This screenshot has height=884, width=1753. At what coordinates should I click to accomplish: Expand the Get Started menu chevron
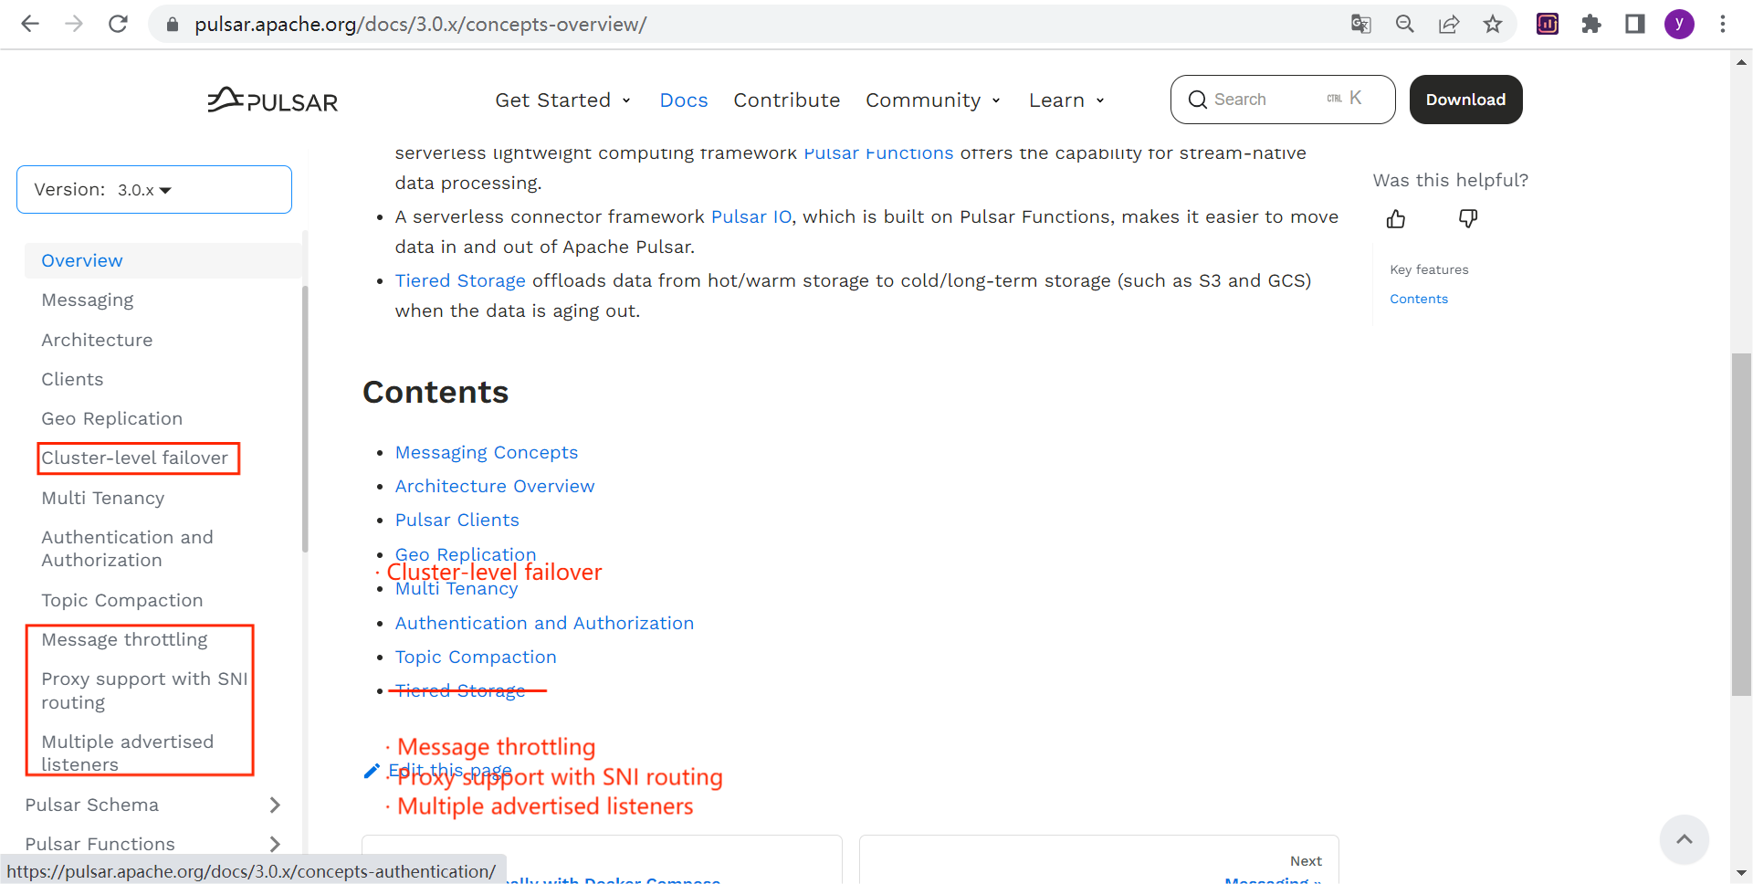point(626,100)
